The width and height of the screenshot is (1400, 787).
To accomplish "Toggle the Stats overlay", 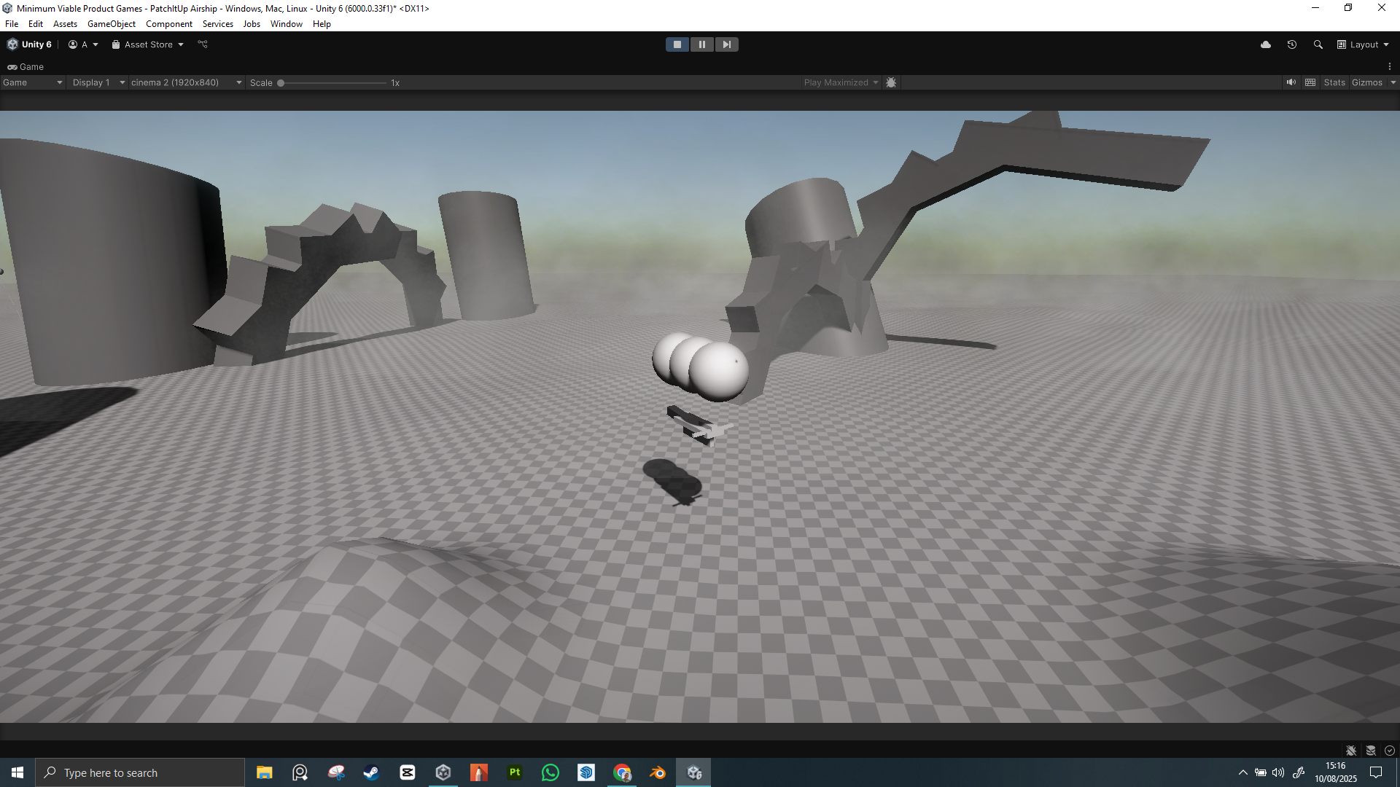I will [x=1334, y=82].
